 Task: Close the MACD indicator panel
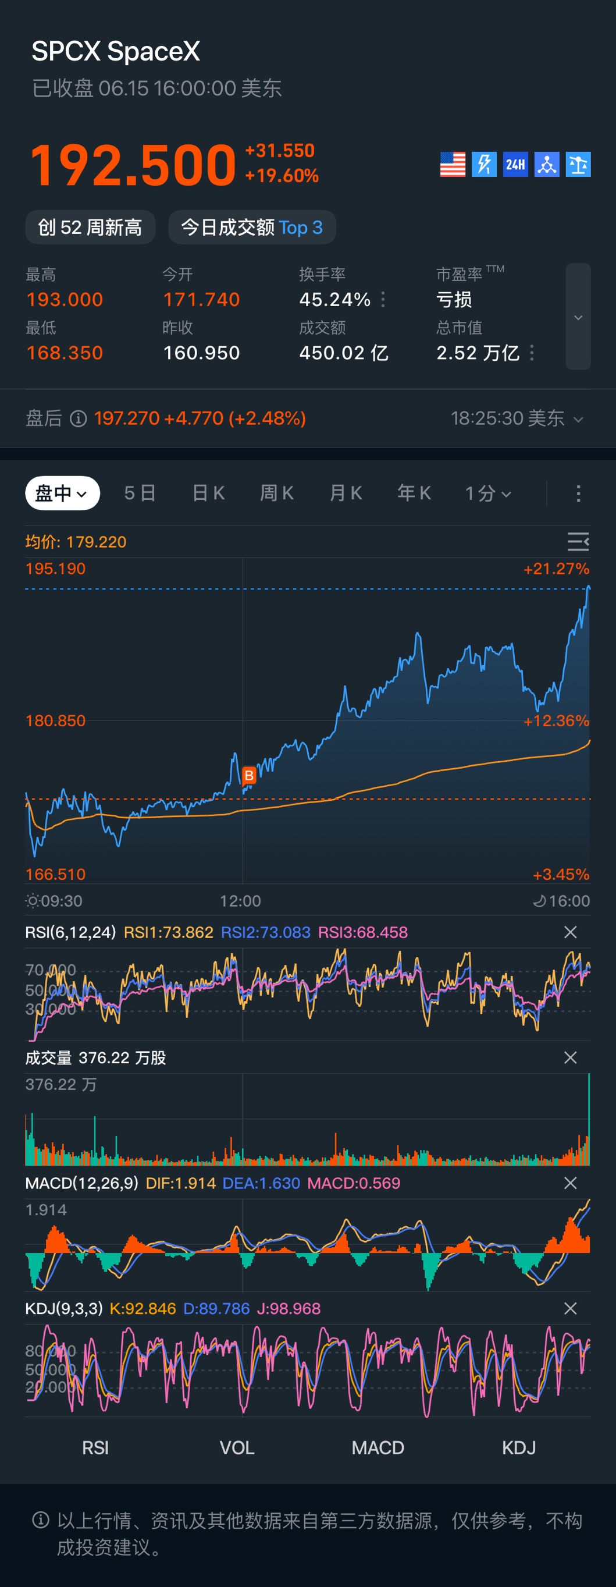(x=571, y=1183)
